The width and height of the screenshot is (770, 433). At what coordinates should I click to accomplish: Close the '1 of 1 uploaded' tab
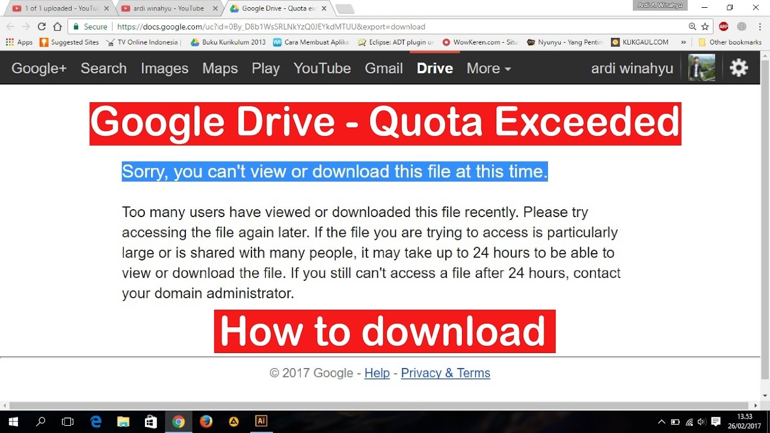[x=106, y=8]
